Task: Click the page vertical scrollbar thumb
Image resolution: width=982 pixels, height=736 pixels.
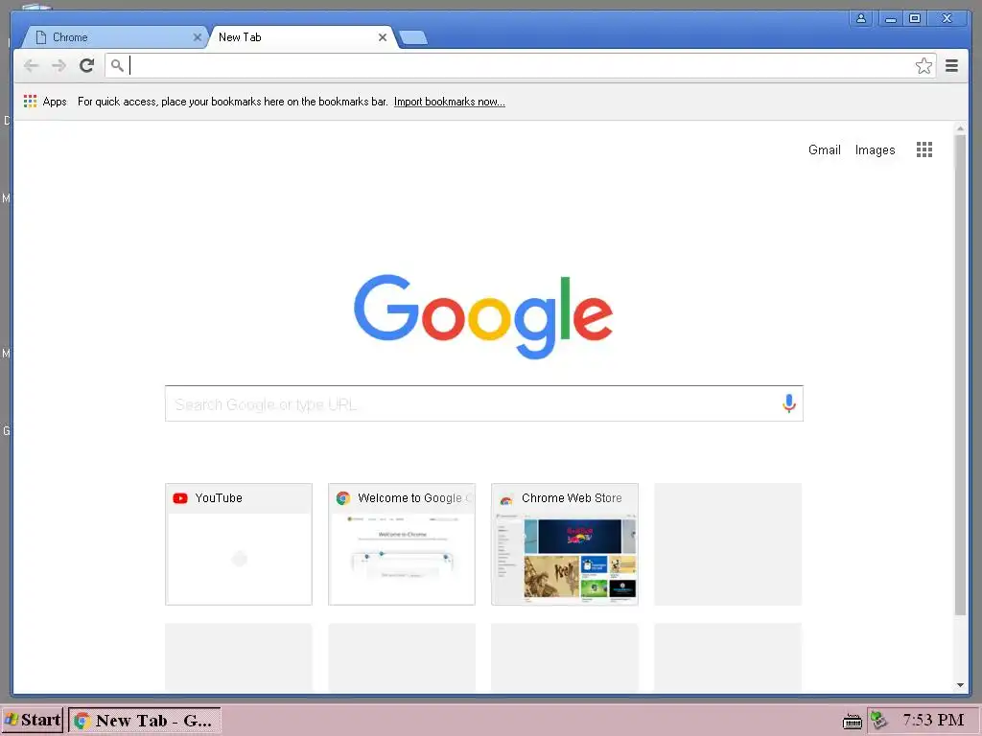Action: point(960,375)
